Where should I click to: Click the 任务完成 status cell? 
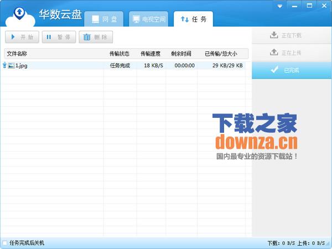pyautogui.click(x=120, y=66)
